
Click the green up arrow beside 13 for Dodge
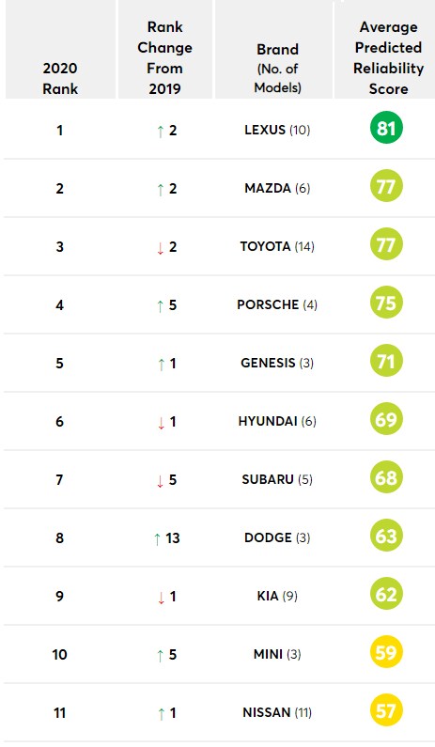click(157, 538)
